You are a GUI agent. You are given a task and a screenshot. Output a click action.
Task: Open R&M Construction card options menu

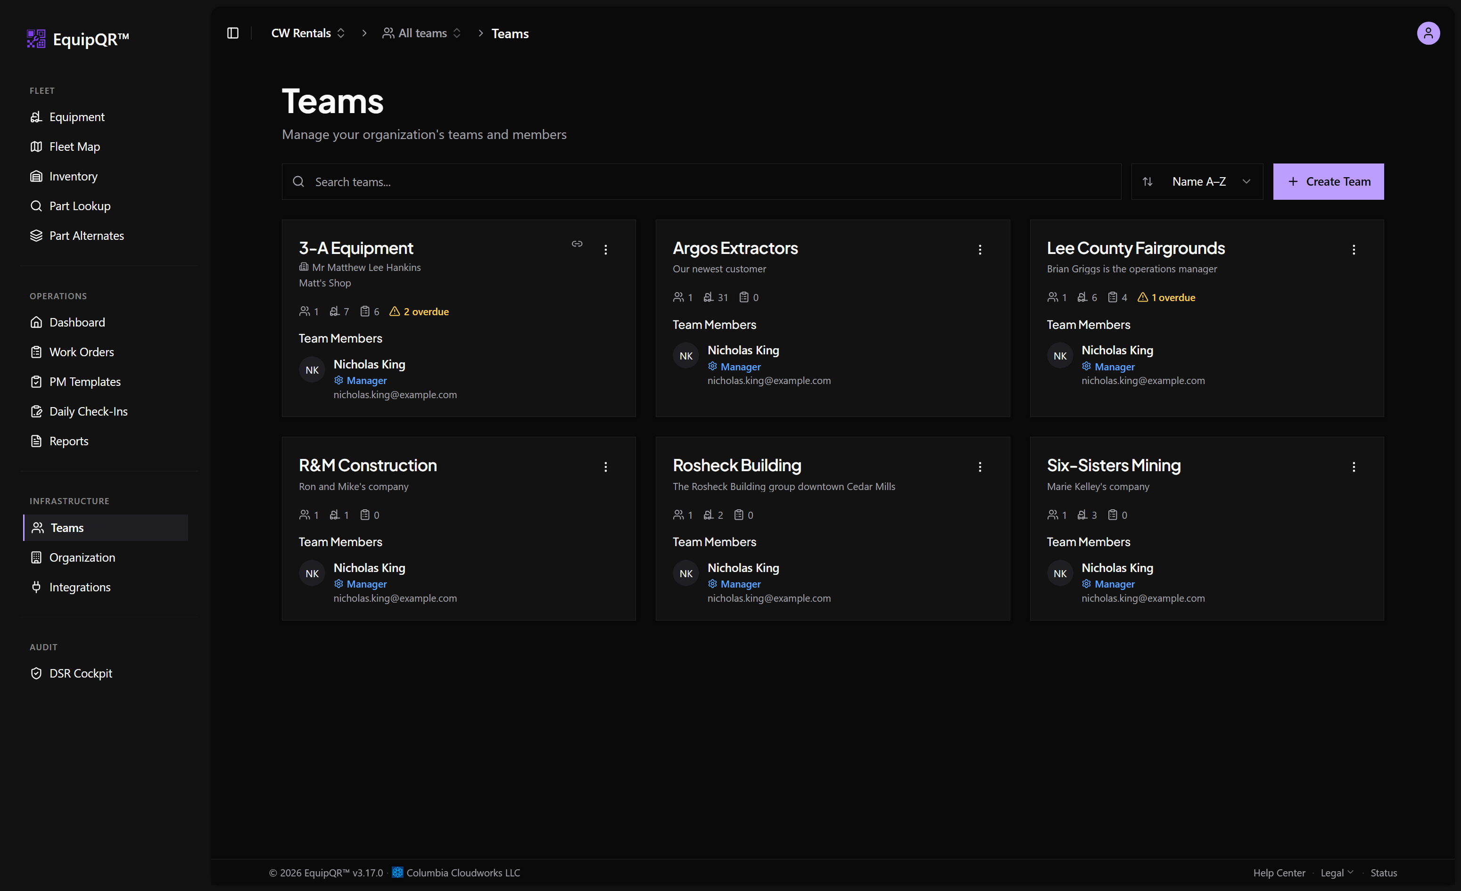click(x=606, y=467)
